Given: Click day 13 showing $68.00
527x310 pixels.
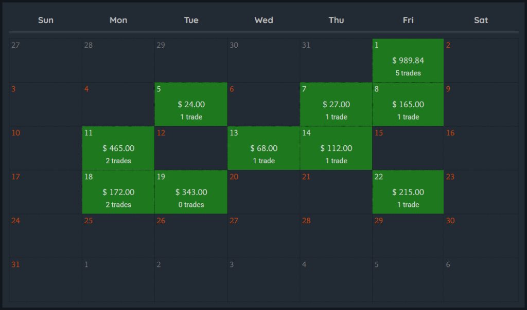Looking at the screenshot, I should 263,148.
